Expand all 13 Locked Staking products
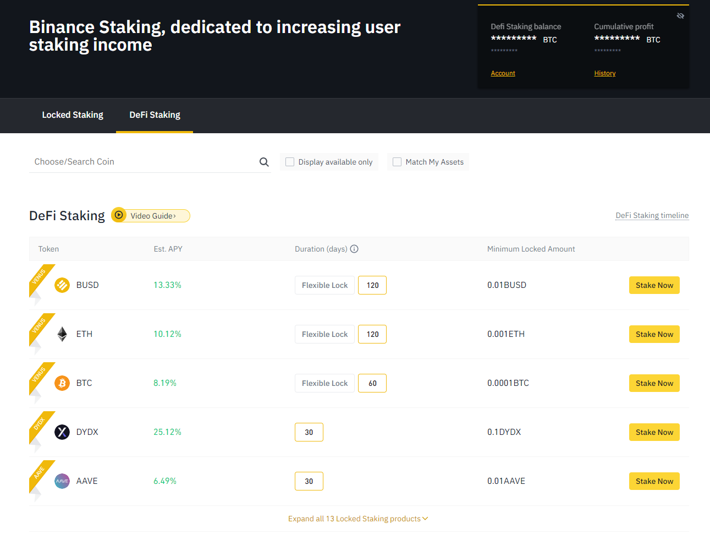Screen dimensions: 710x556 point(358,519)
